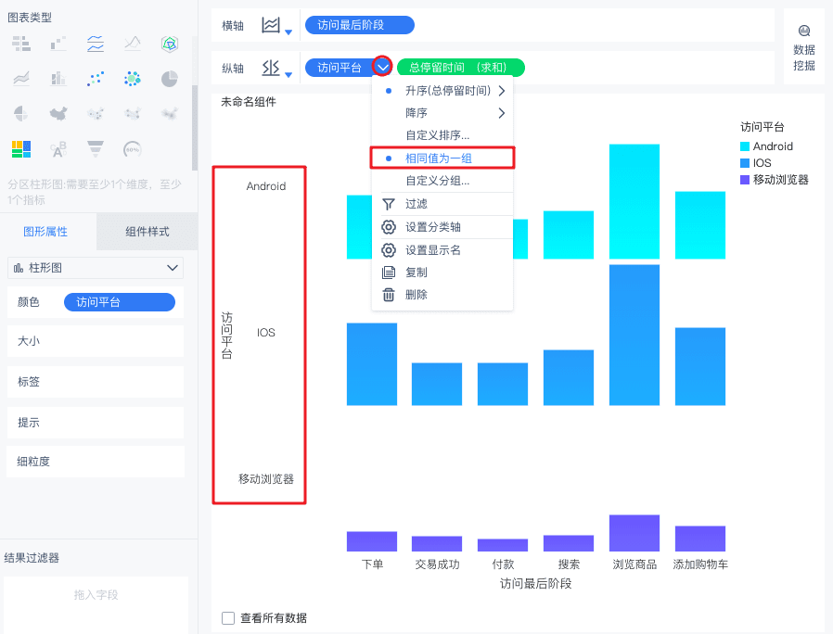This screenshot has height=634, width=833.
Task: Choose 自定义排序... from the menu
Action: pyautogui.click(x=437, y=135)
